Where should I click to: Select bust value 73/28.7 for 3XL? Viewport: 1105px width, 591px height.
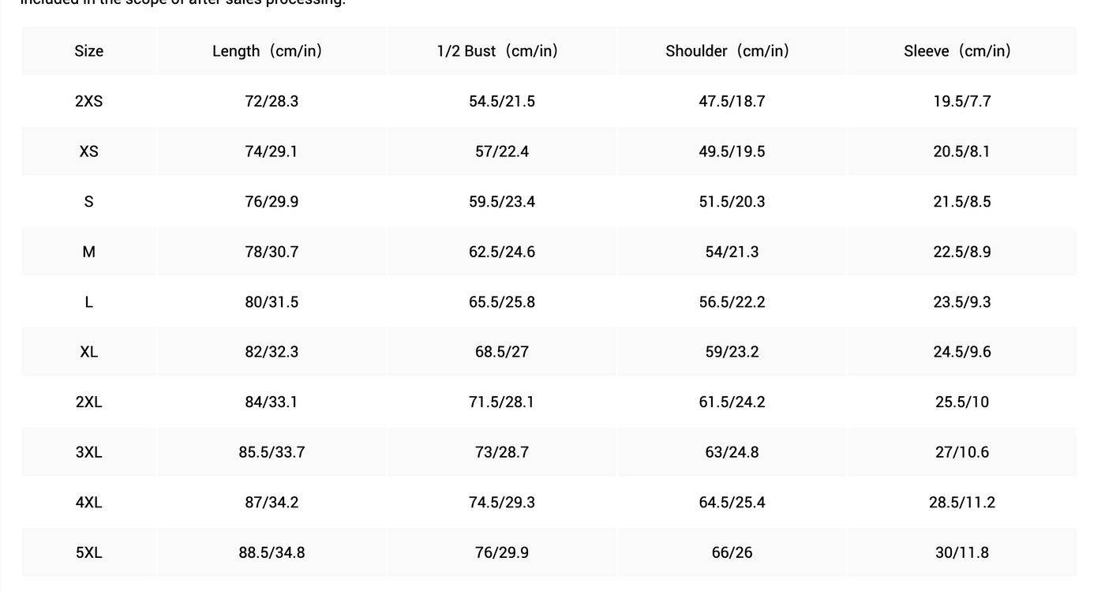(x=502, y=452)
